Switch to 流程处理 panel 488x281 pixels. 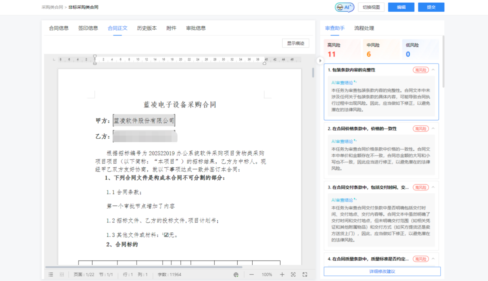(364, 28)
